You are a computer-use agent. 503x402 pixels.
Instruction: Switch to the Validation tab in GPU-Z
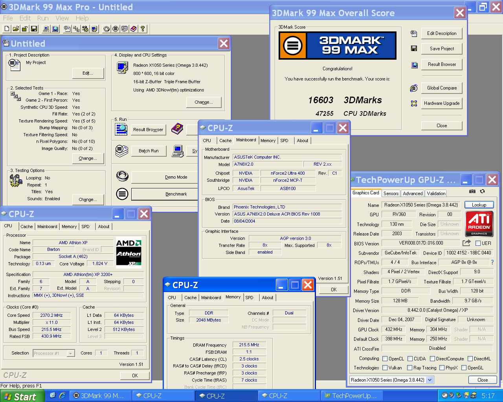tap(436, 193)
